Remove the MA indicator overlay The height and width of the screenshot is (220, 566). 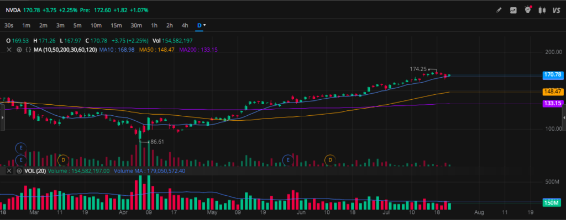click(x=9, y=50)
